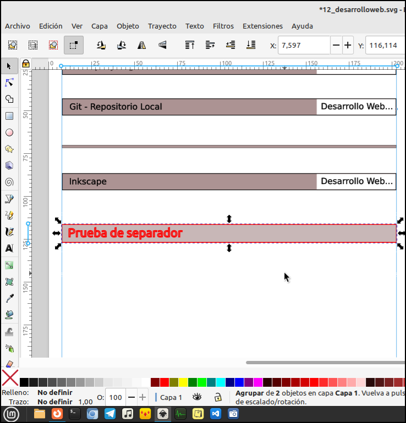Pick the Shape builder tool
The image size is (406, 423).
9,99
